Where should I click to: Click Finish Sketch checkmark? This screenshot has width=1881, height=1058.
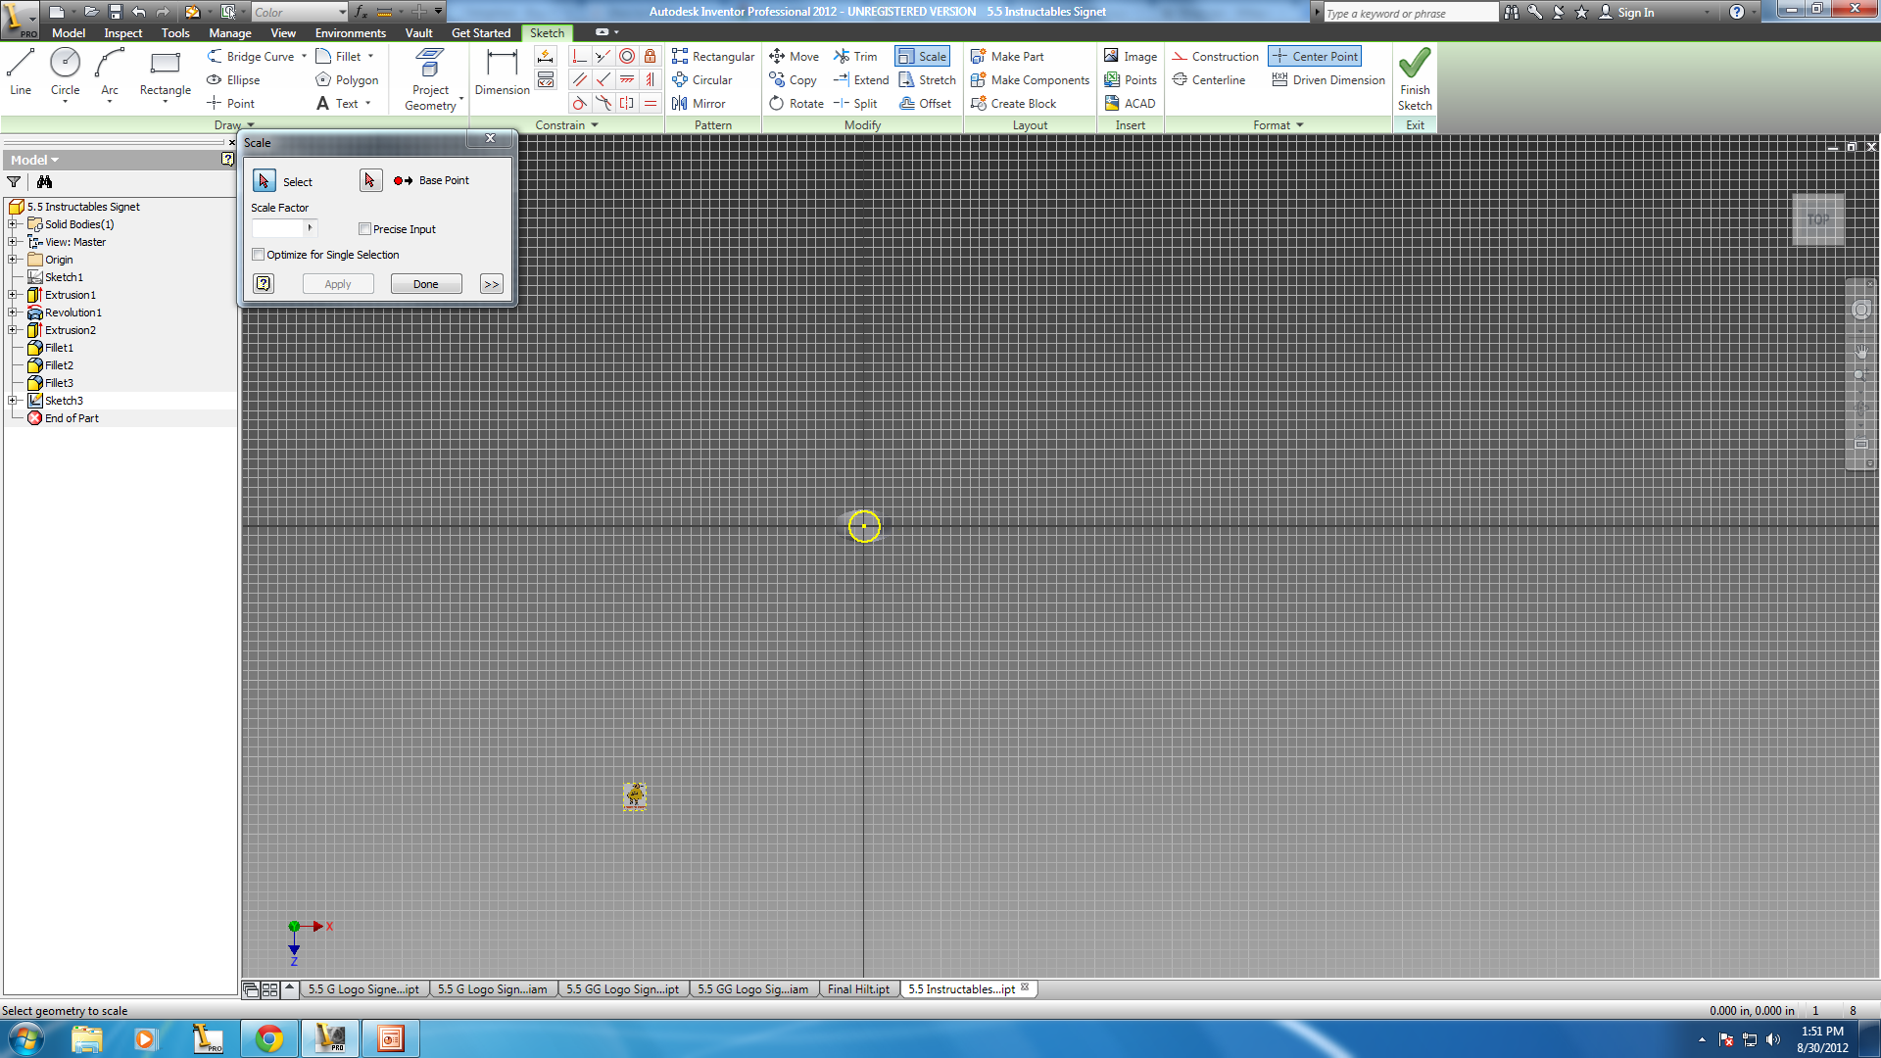point(1415,80)
